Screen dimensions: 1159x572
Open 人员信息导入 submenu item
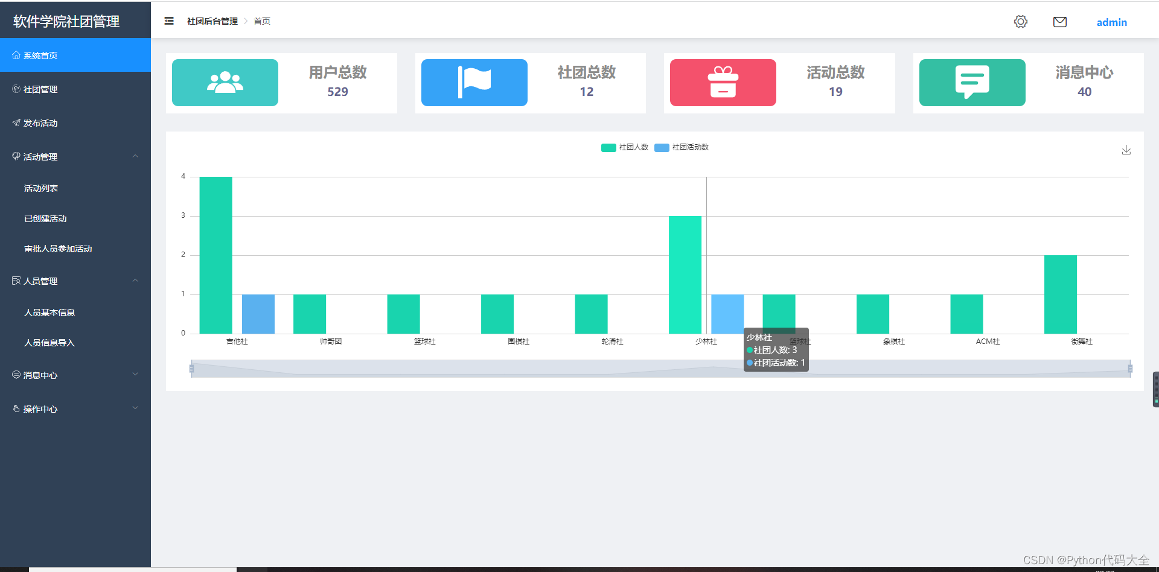75,343
